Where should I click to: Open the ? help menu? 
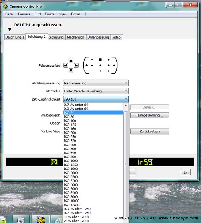tap(85, 14)
